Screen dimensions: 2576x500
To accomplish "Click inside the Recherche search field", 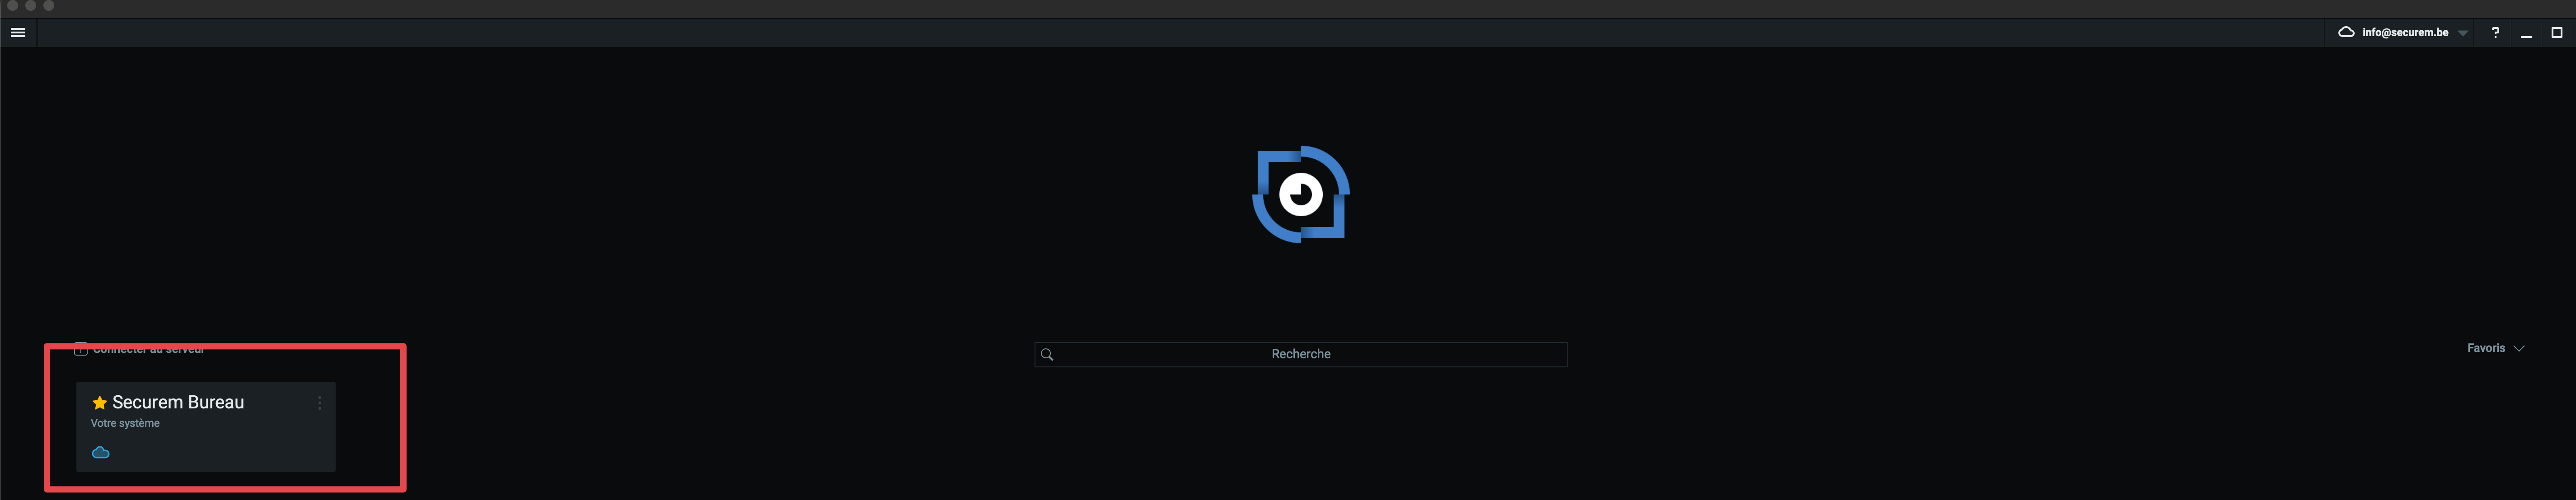I will (1300, 354).
